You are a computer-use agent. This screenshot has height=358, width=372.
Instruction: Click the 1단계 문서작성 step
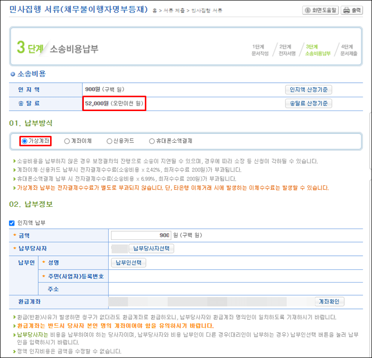(x=260, y=50)
